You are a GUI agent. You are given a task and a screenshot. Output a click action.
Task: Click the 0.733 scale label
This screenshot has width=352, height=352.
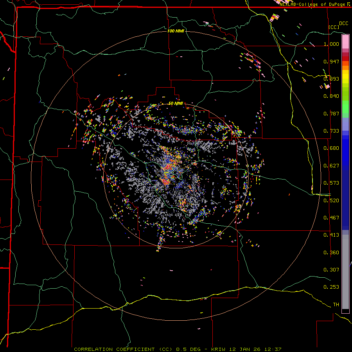(331, 131)
